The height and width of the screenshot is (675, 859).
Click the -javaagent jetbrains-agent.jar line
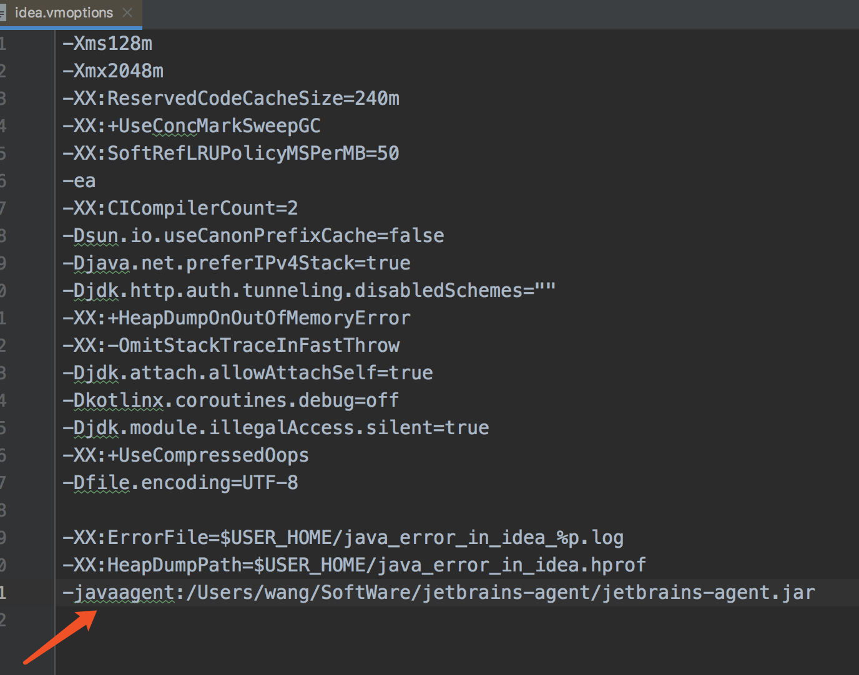[438, 593]
